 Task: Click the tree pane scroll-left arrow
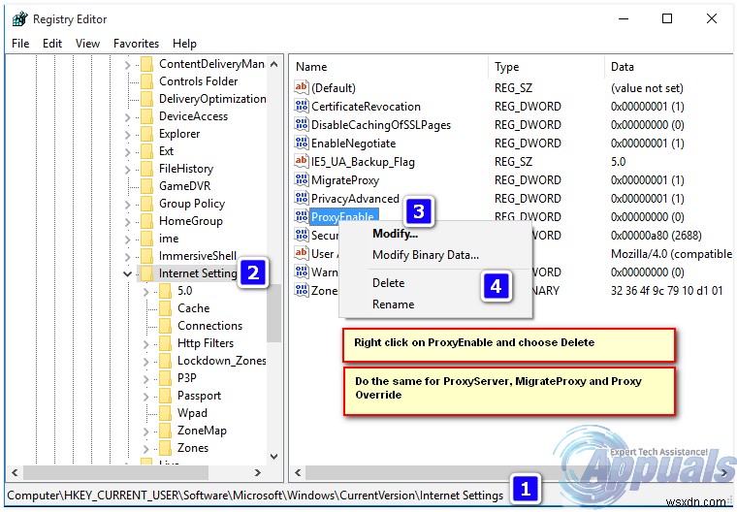16,472
